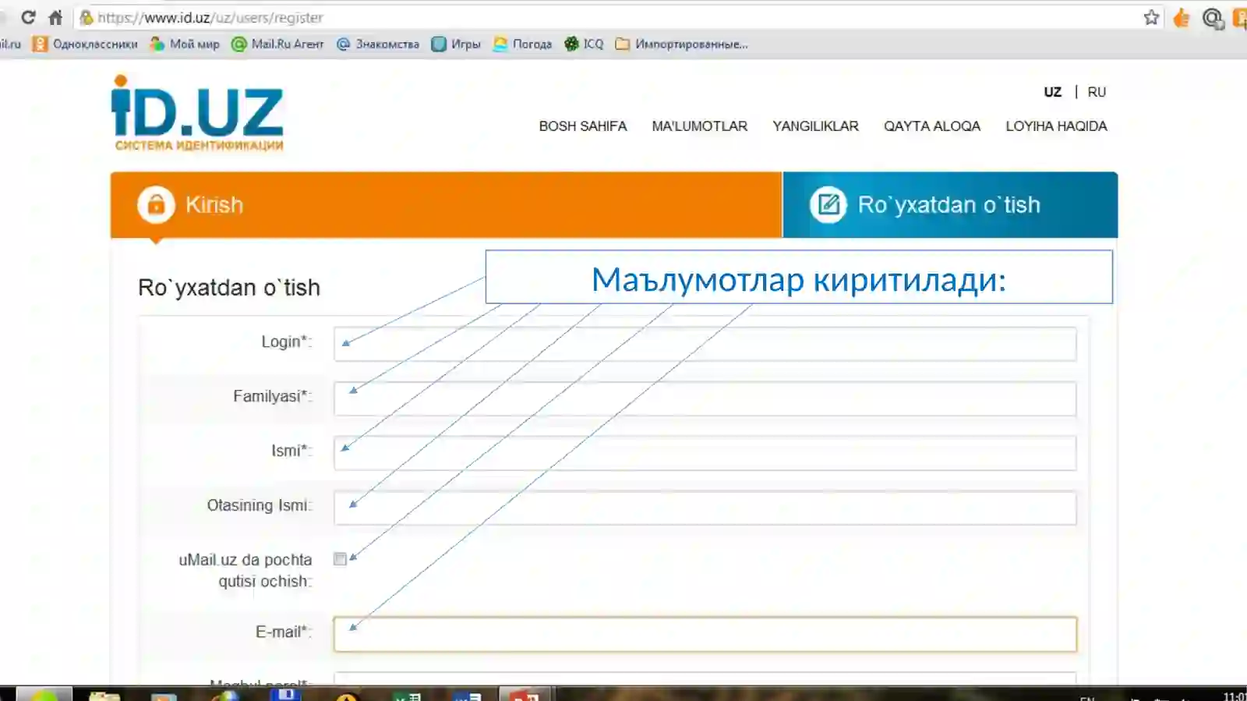This screenshot has width=1247, height=701.
Task: Enable uMail.uz mailbox creation checkbox
Action: 340,559
